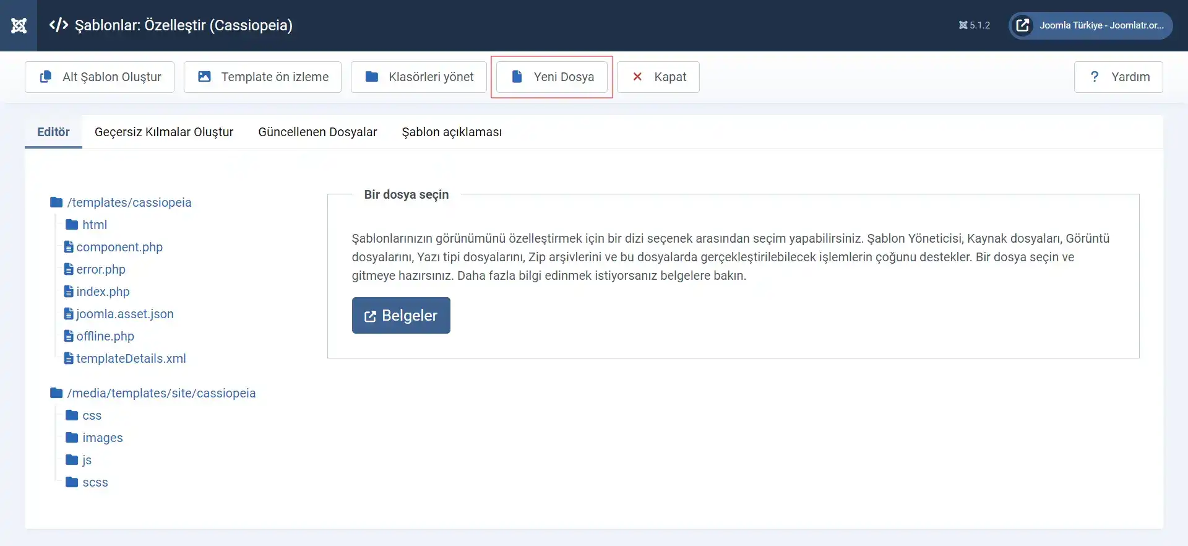Open the Şablon açıklaması tab
1188x546 pixels.
(452, 132)
